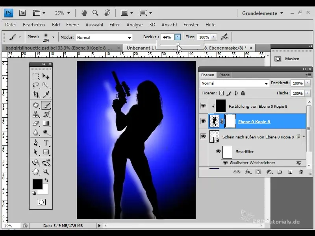Open the Filter menu
The image size is (315, 236).
pyautogui.click(x=115, y=25)
